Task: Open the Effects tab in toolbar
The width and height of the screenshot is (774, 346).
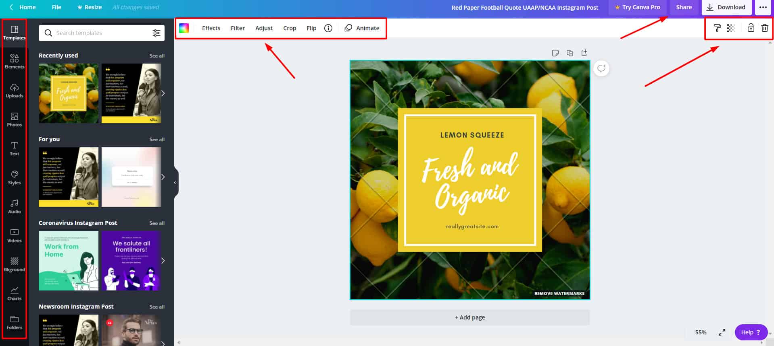Action: coord(211,28)
